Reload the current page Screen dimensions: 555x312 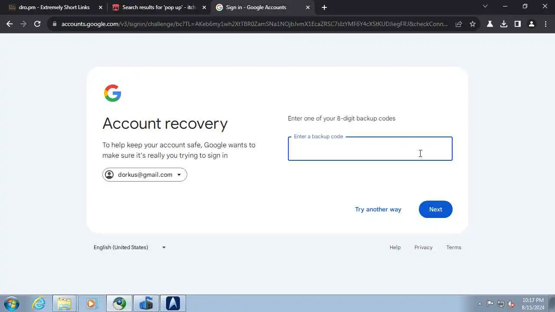(37, 24)
